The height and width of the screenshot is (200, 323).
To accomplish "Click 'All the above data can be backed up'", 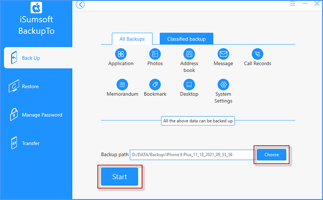I will point(198,121).
